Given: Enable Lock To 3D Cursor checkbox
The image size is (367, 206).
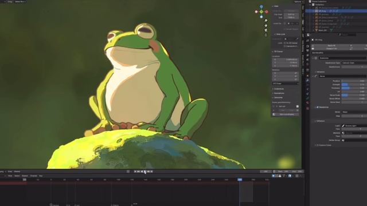Looking at the screenshot, I should 285,43.
